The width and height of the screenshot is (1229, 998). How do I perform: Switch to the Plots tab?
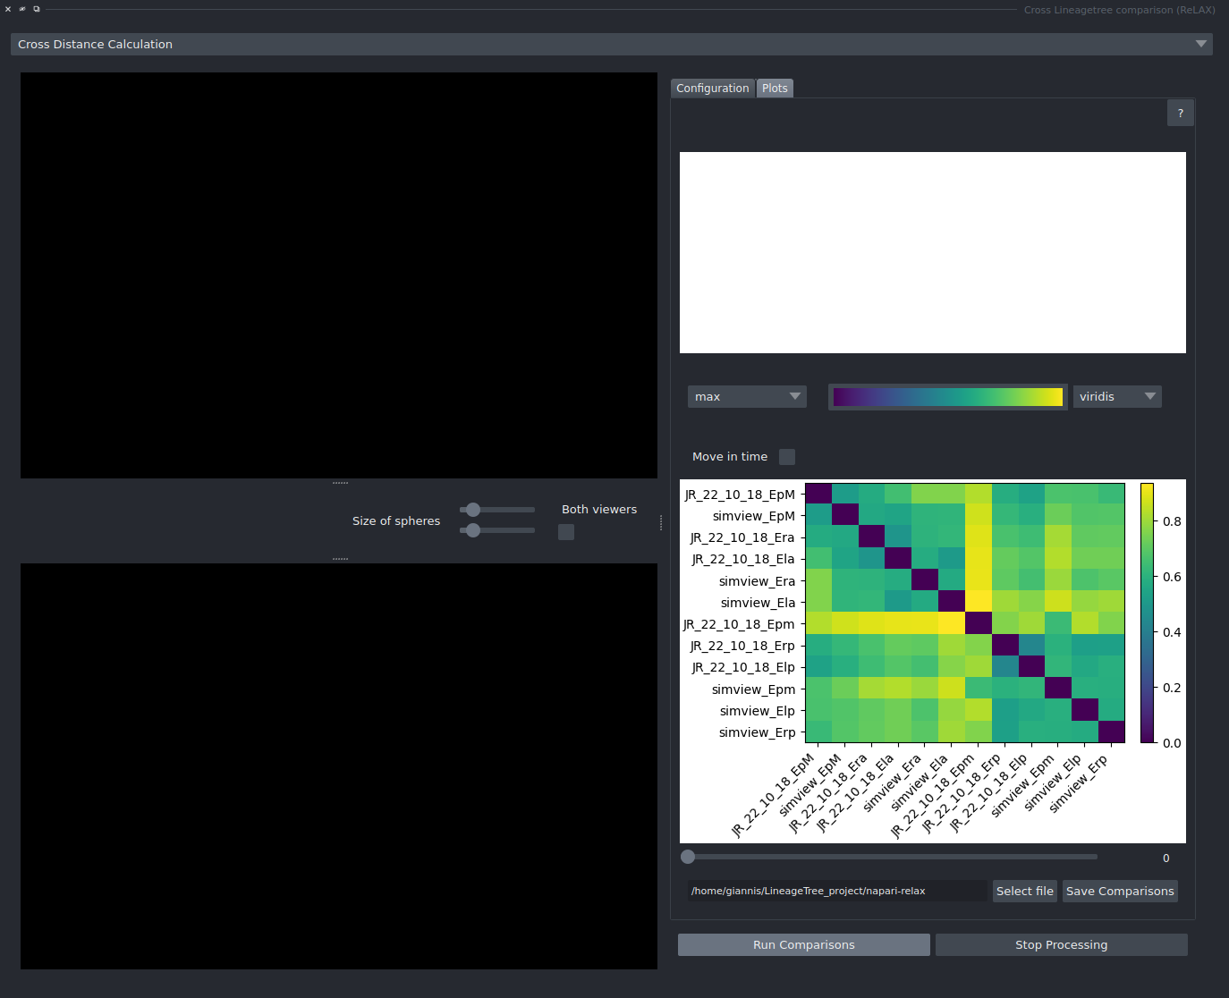[x=775, y=88]
